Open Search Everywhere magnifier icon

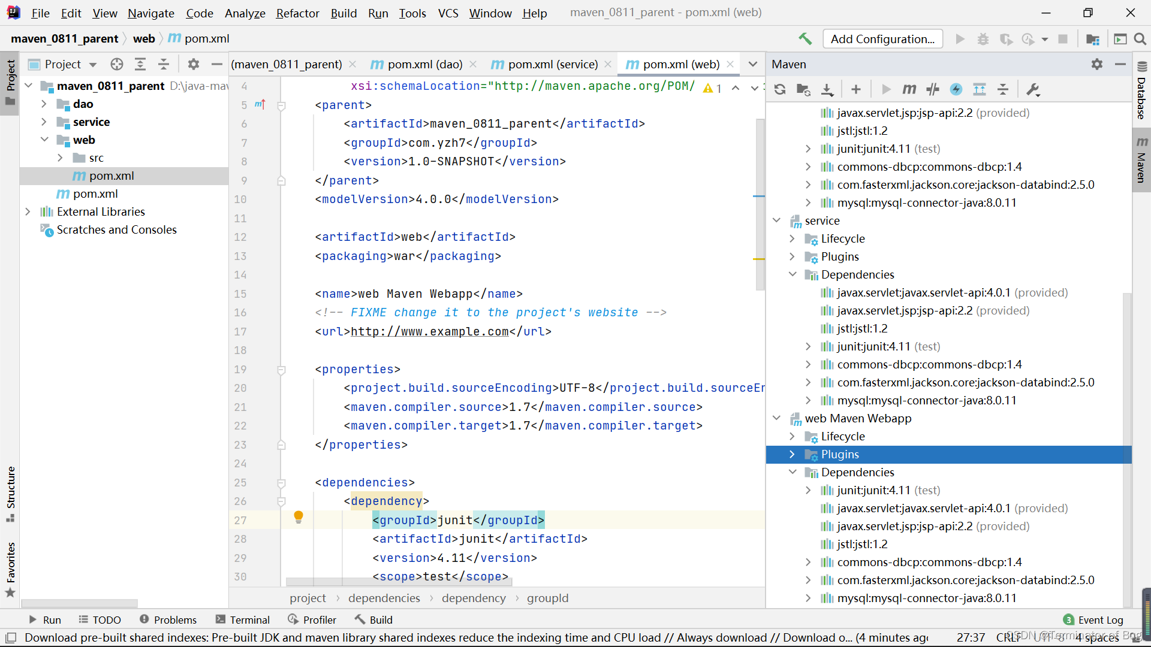[x=1140, y=39]
